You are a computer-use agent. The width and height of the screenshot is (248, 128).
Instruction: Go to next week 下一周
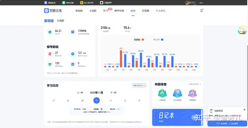coord(114,93)
